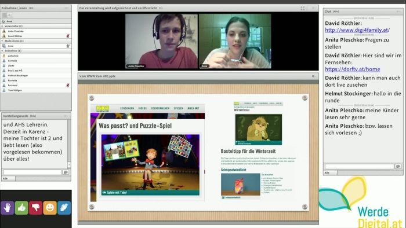Select participant dorftv
The width and height of the screenshot is (406, 228).
click(36, 65)
